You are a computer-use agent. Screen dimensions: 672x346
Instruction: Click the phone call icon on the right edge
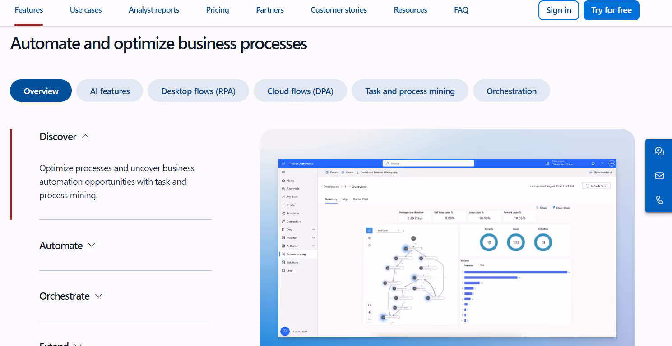(x=659, y=200)
